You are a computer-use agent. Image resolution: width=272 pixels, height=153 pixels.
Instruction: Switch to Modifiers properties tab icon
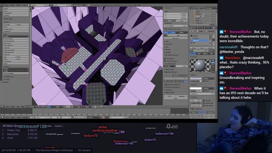click(209, 28)
